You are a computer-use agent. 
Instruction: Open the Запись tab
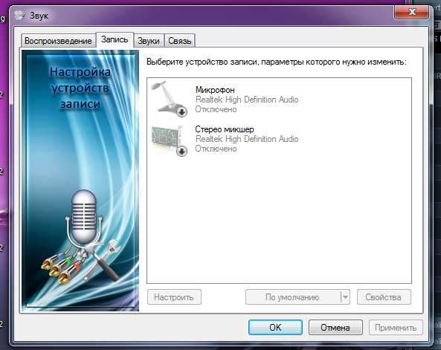pyautogui.click(x=115, y=39)
